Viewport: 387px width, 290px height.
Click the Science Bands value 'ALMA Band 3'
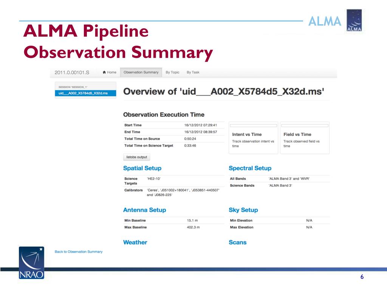280,185
